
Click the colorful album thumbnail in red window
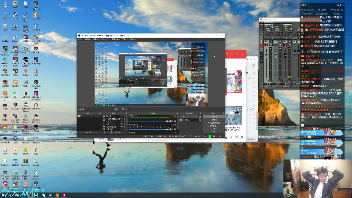coord(235,82)
